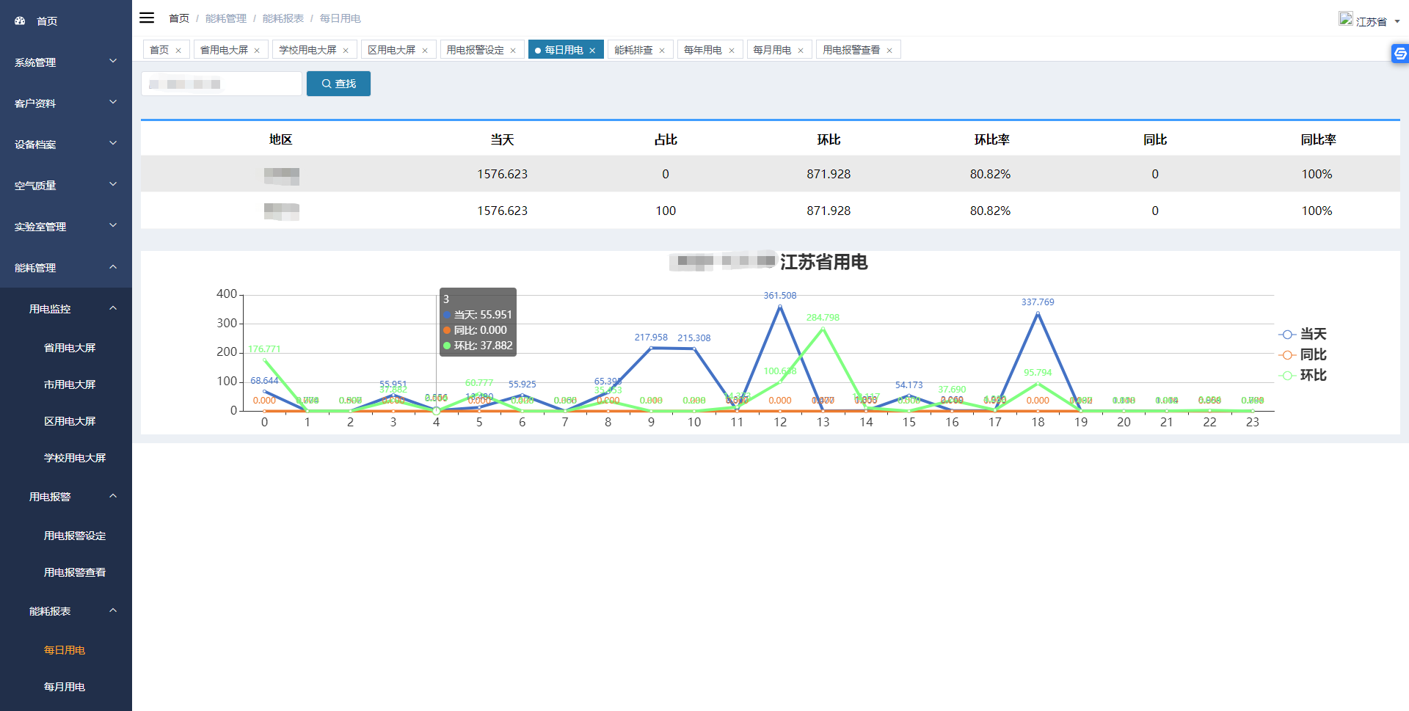The height and width of the screenshot is (711, 1409).
Task: Click 首页 breadcrumb link
Action: 179,18
